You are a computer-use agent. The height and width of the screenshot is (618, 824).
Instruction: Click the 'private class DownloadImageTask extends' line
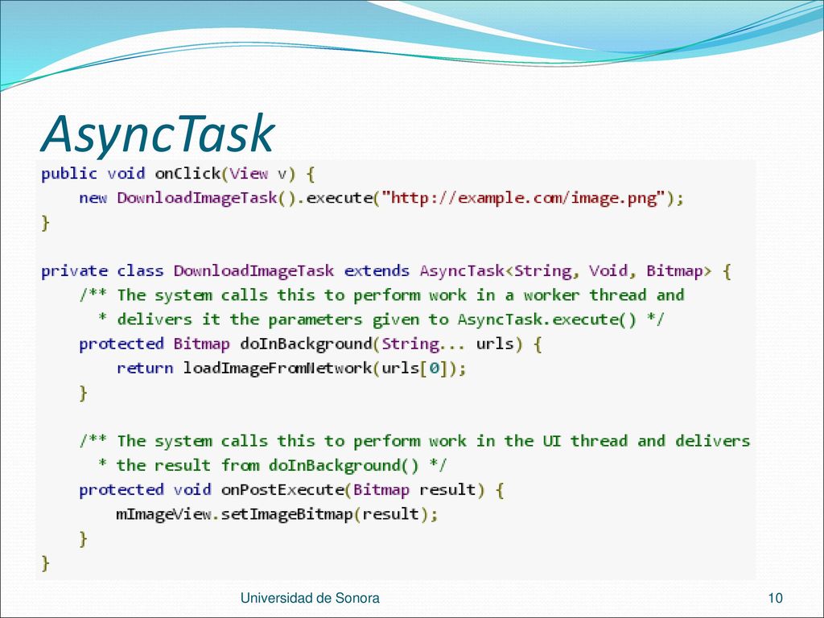386,272
